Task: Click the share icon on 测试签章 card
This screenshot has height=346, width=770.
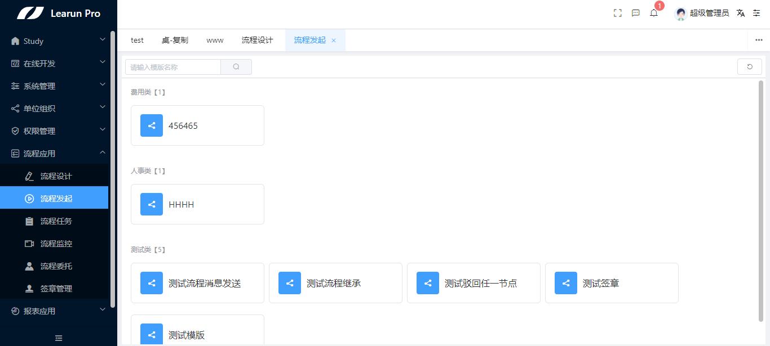Action: click(565, 283)
